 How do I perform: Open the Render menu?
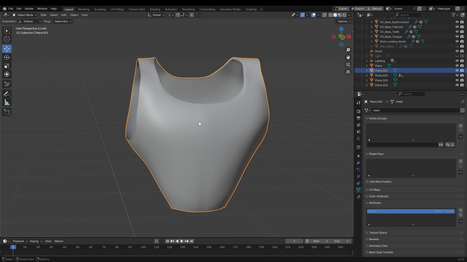[29, 9]
